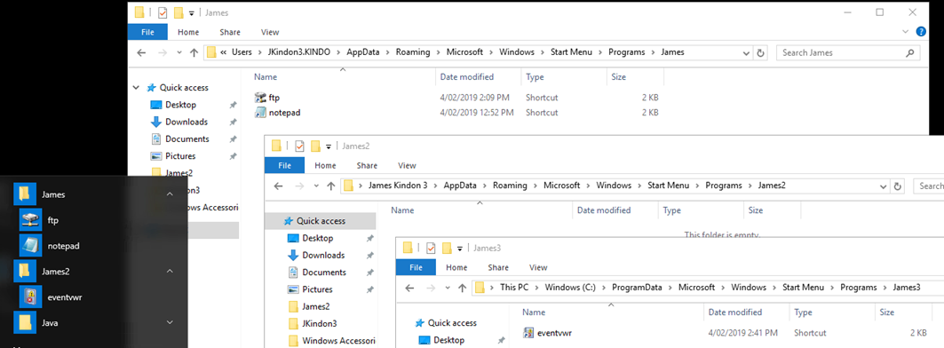Open address history dropdown in James window
This screenshot has width=944, height=348.
point(745,53)
